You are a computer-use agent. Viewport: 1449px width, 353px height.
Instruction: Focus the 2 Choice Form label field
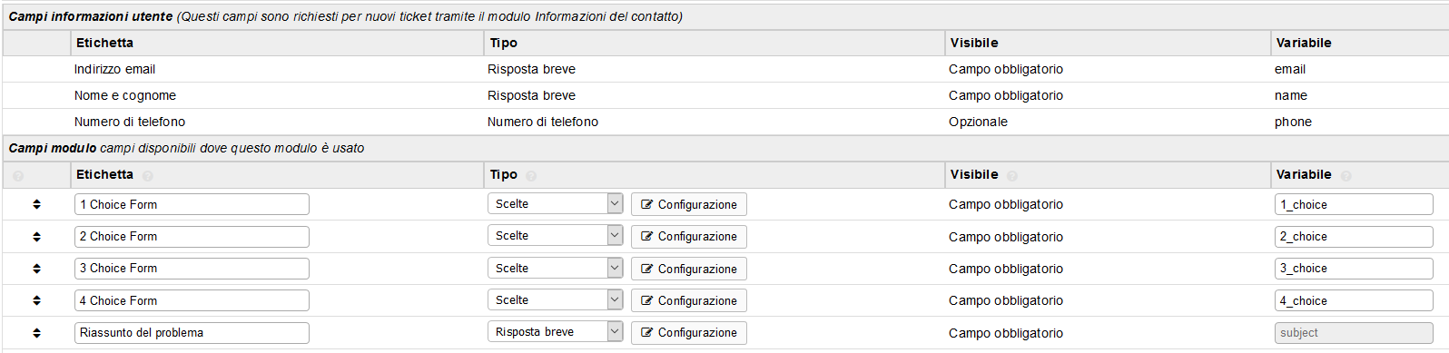tap(192, 237)
